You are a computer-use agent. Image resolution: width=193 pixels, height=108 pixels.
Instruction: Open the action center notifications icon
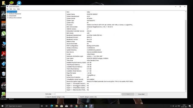(x=190, y=106)
